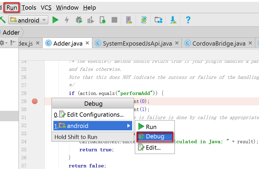Click the 'return true;' statement
The width and height of the screenshot is (259, 169).
(x=97, y=150)
